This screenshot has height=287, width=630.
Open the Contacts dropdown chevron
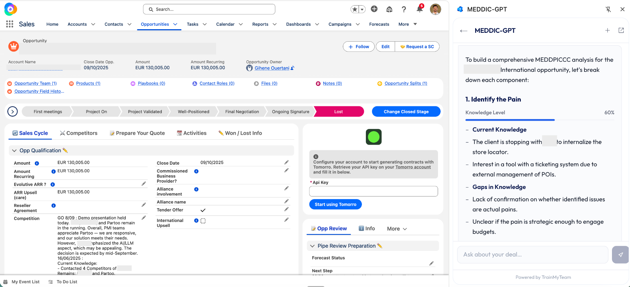[x=129, y=24]
